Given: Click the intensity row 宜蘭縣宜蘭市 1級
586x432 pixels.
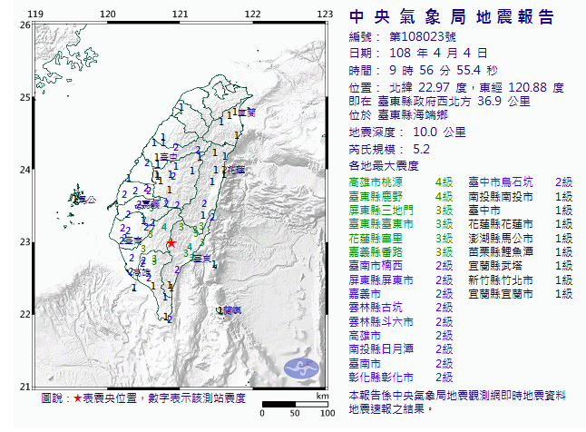Looking at the screenshot, I should click(x=521, y=294).
